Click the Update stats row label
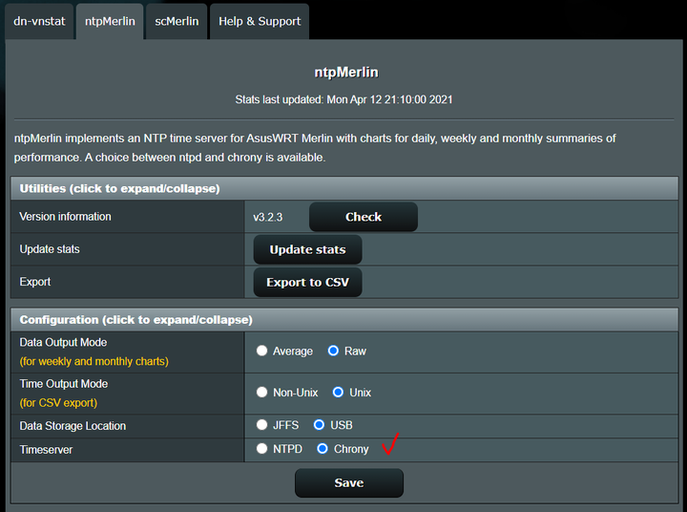687x512 pixels. click(x=50, y=249)
